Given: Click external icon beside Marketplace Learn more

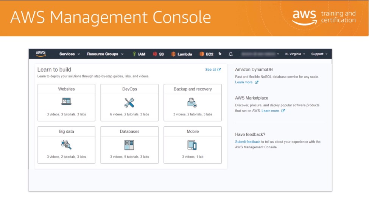Looking at the screenshot, I should 283,111.
